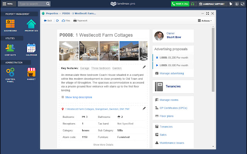Open Paperwork printer toolbar item
Viewport: 247px width, 154px height.
point(80,20)
